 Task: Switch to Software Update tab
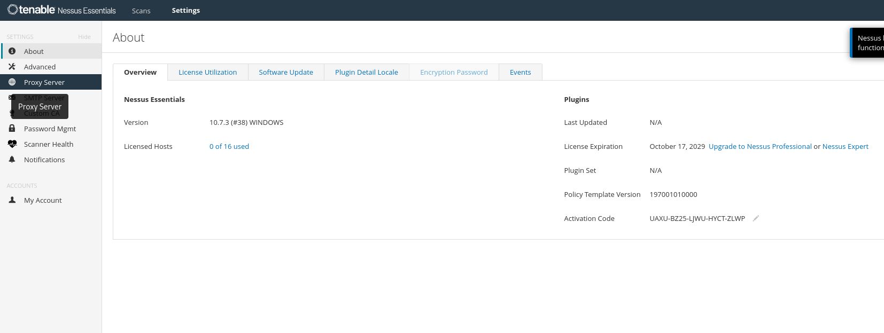click(286, 72)
